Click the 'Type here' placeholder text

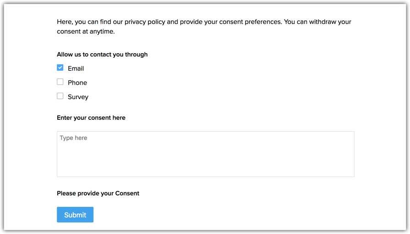coord(73,138)
